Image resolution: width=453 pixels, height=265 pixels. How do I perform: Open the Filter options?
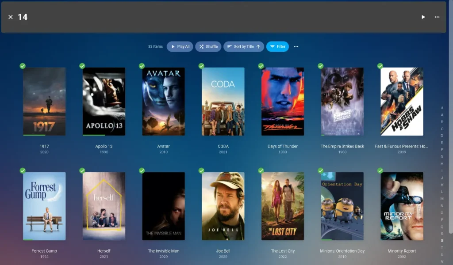click(277, 46)
